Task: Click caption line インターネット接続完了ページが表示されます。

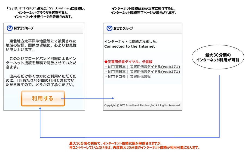Action: click(143, 13)
